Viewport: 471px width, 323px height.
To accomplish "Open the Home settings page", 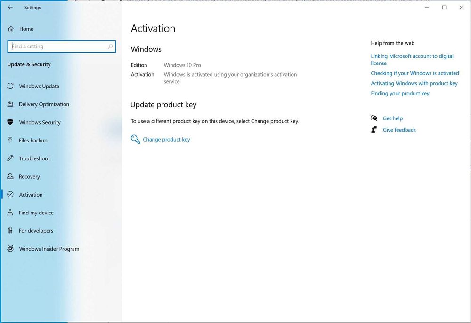I will click(x=26, y=29).
